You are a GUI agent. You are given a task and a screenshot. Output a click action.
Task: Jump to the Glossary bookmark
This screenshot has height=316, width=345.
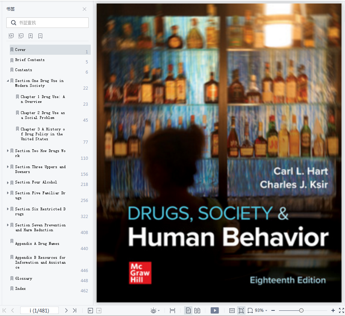24,278
